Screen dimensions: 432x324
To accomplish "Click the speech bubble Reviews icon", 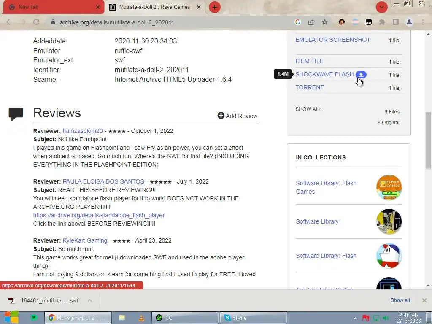I will pyautogui.click(x=16, y=114).
